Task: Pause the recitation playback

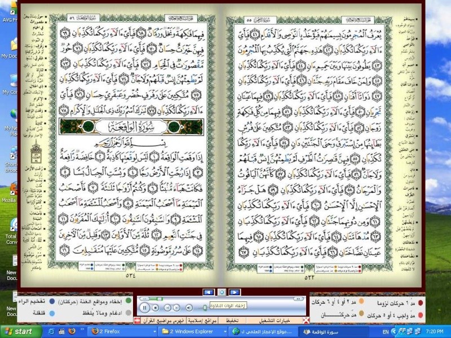Action: tap(144, 308)
